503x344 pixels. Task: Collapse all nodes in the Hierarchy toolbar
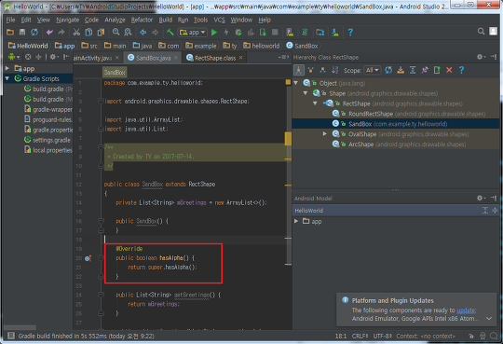tap(413, 70)
